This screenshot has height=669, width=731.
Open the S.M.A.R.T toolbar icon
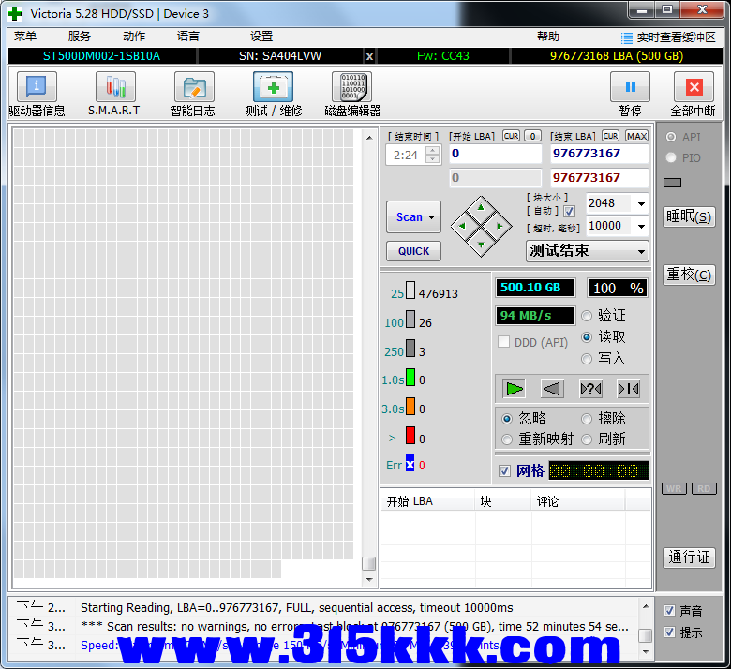[x=114, y=88]
